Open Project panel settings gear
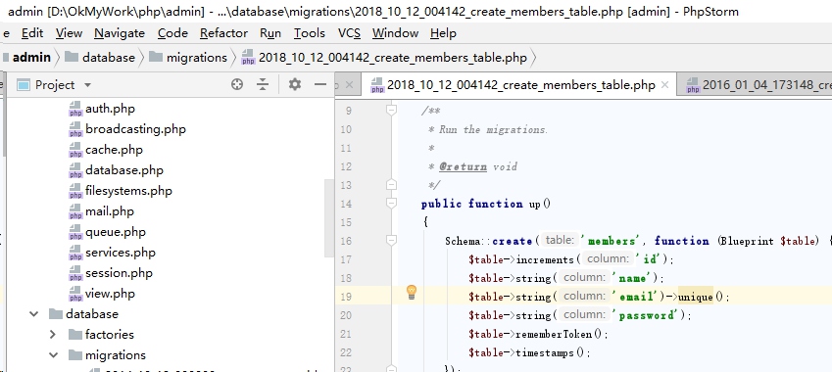Screen dimensions: 832x372 click(x=295, y=84)
